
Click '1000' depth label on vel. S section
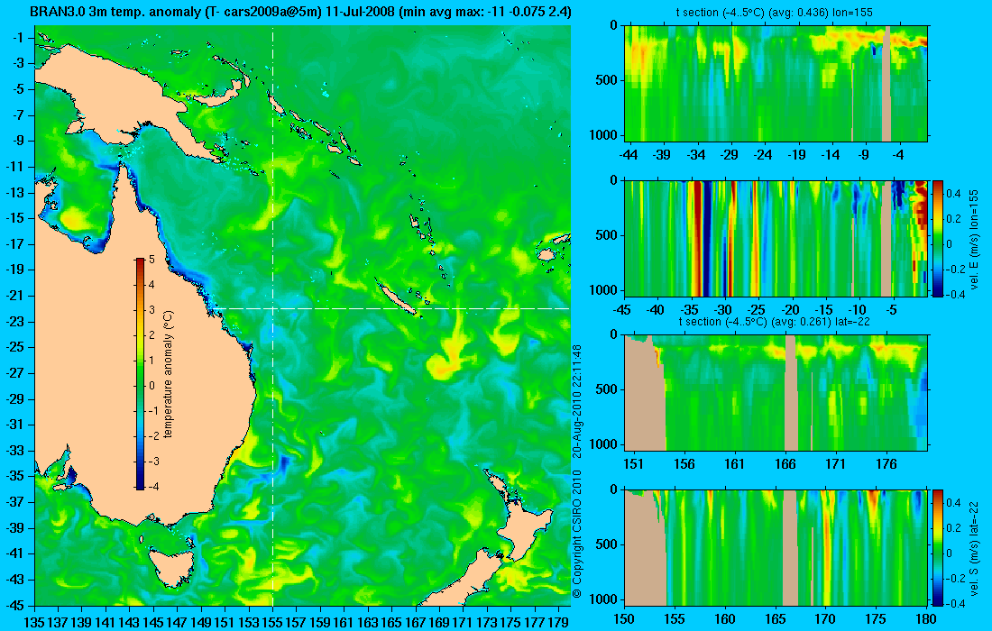pos(603,599)
